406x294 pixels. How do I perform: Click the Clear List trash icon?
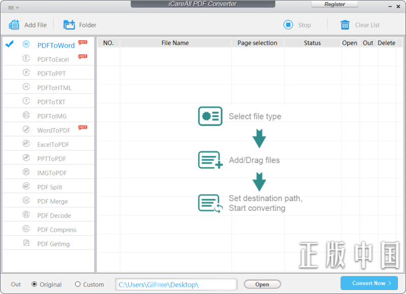[x=345, y=25]
